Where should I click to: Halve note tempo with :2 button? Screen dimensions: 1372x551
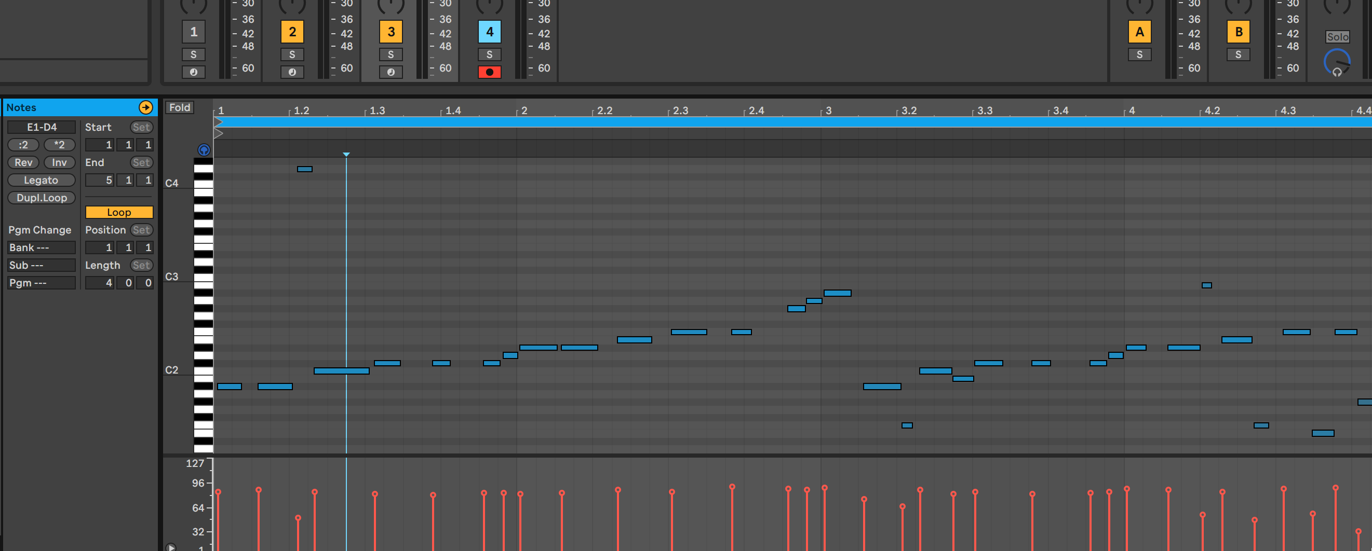point(23,144)
